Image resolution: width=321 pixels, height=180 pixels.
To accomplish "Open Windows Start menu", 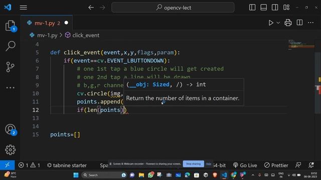I will pyautogui.click(x=76, y=175).
